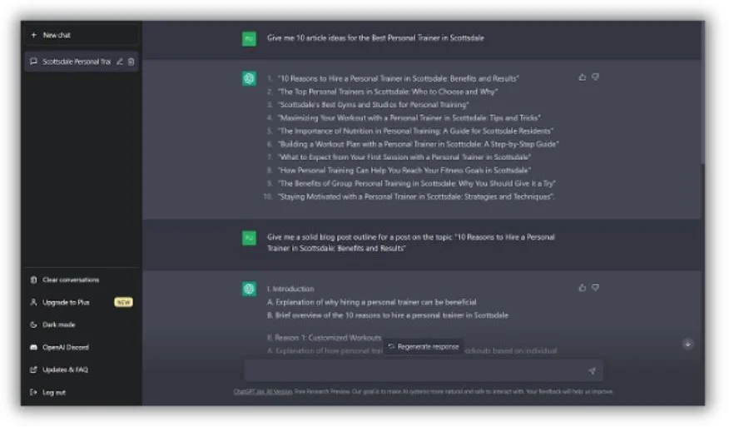Click the Log out arrow icon
Image resolution: width=734 pixels, height=427 pixels.
point(33,392)
